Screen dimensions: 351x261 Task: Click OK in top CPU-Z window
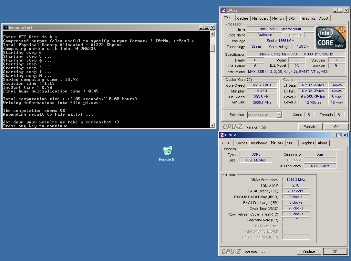(336, 127)
